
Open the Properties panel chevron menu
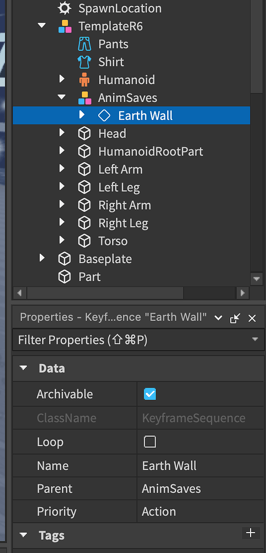(x=218, y=318)
